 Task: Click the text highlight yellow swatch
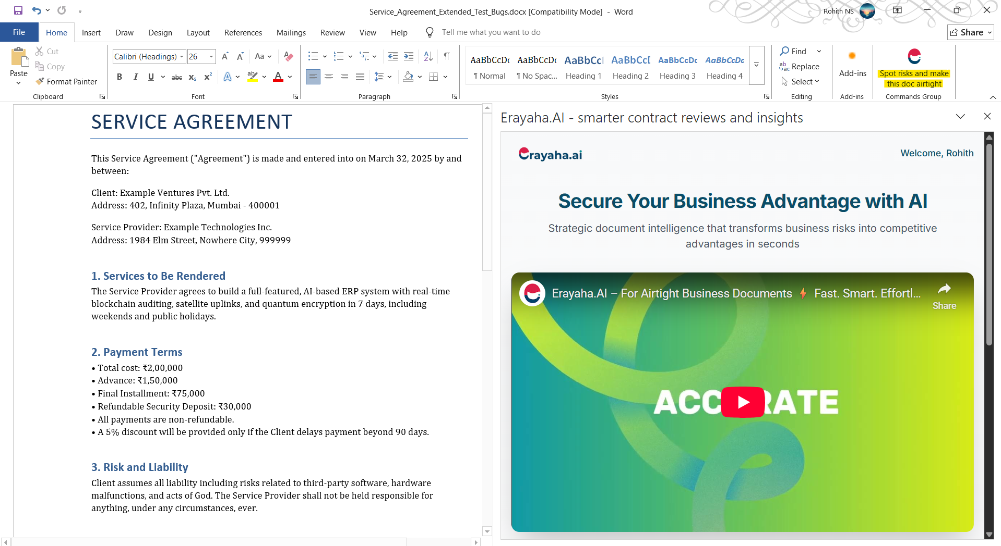click(253, 77)
